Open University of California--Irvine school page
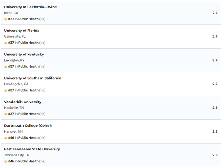The width and height of the screenshot is (222, 168). [x=30, y=7]
